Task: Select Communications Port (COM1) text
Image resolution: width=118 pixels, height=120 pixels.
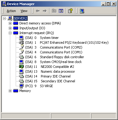Action: tap(61, 52)
